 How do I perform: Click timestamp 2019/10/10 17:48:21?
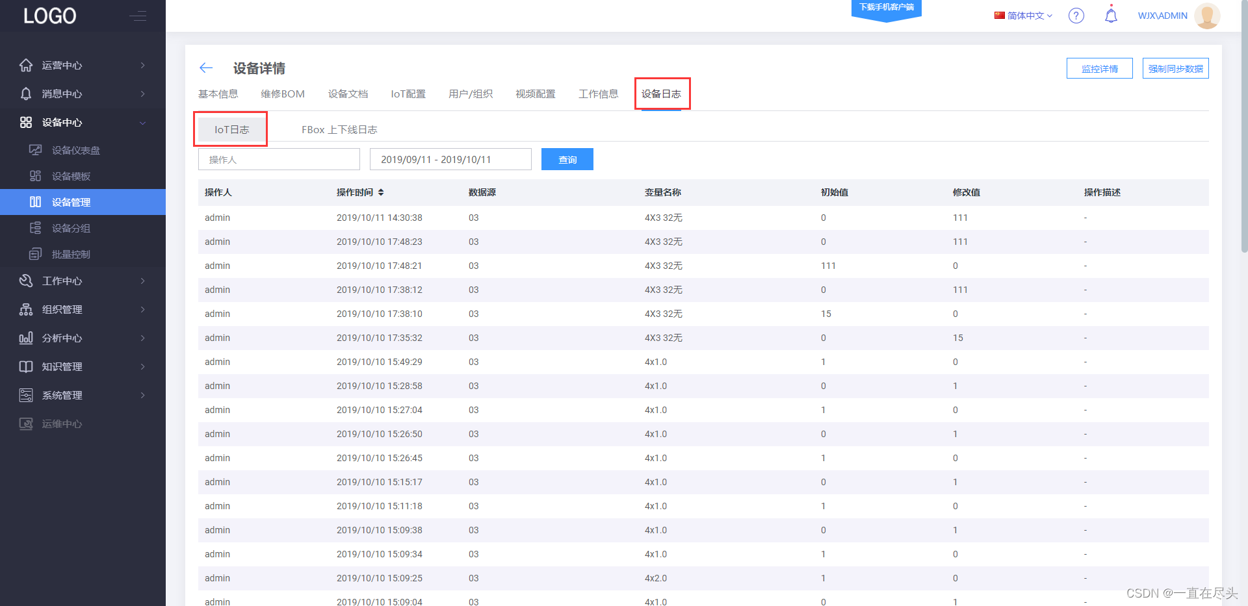tap(380, 266)
